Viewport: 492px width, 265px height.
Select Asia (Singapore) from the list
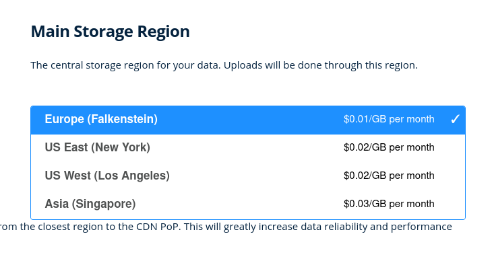pyautogui.click(x=248, y=205)
